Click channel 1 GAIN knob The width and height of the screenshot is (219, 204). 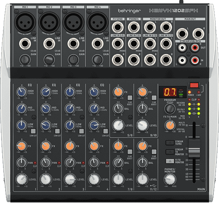tap(25, 60)
